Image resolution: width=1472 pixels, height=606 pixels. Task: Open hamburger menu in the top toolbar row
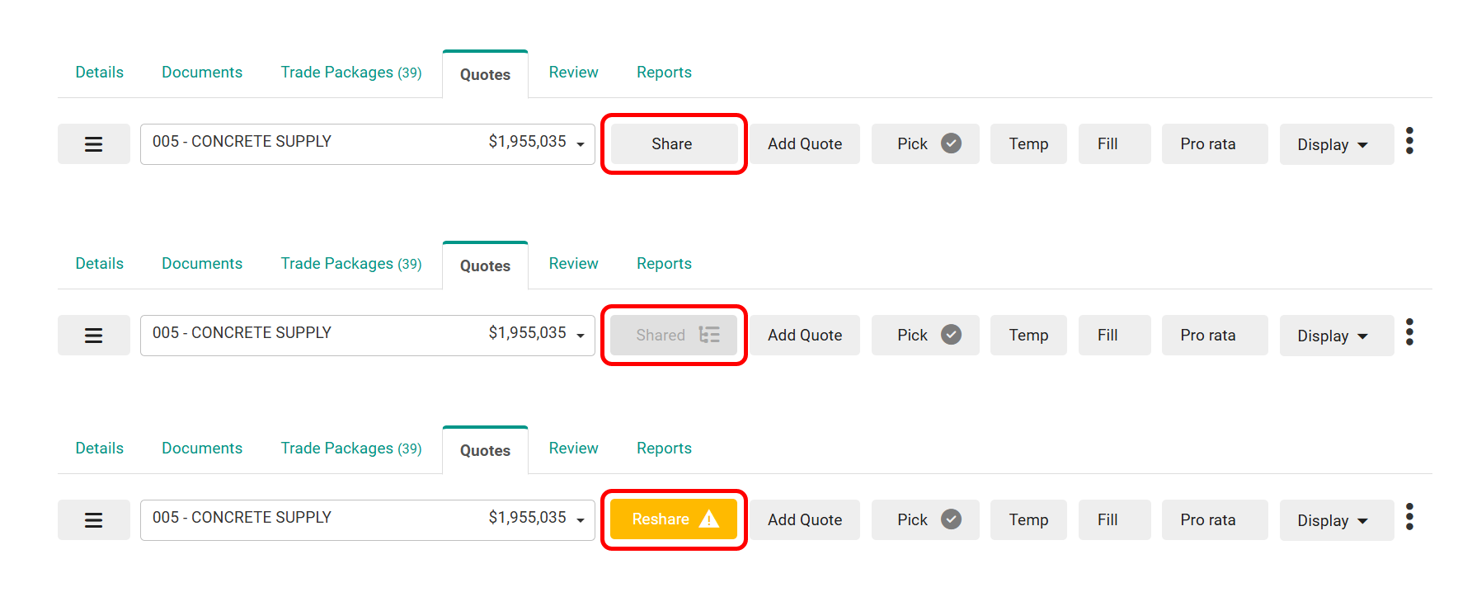click(93, 144)
